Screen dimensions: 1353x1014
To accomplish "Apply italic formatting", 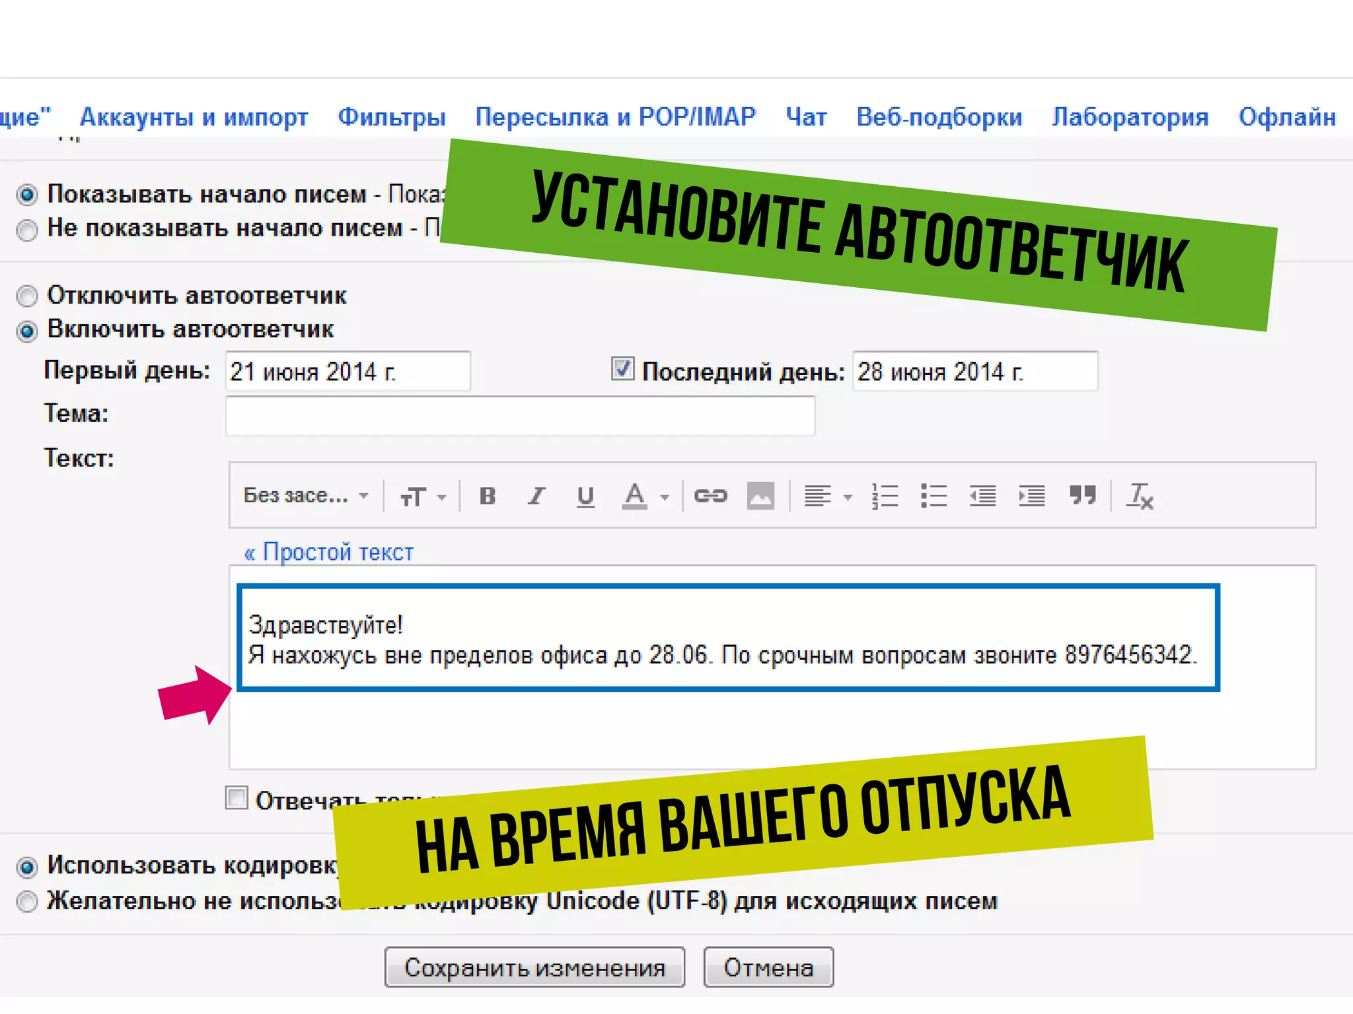I will pos(536,496).
